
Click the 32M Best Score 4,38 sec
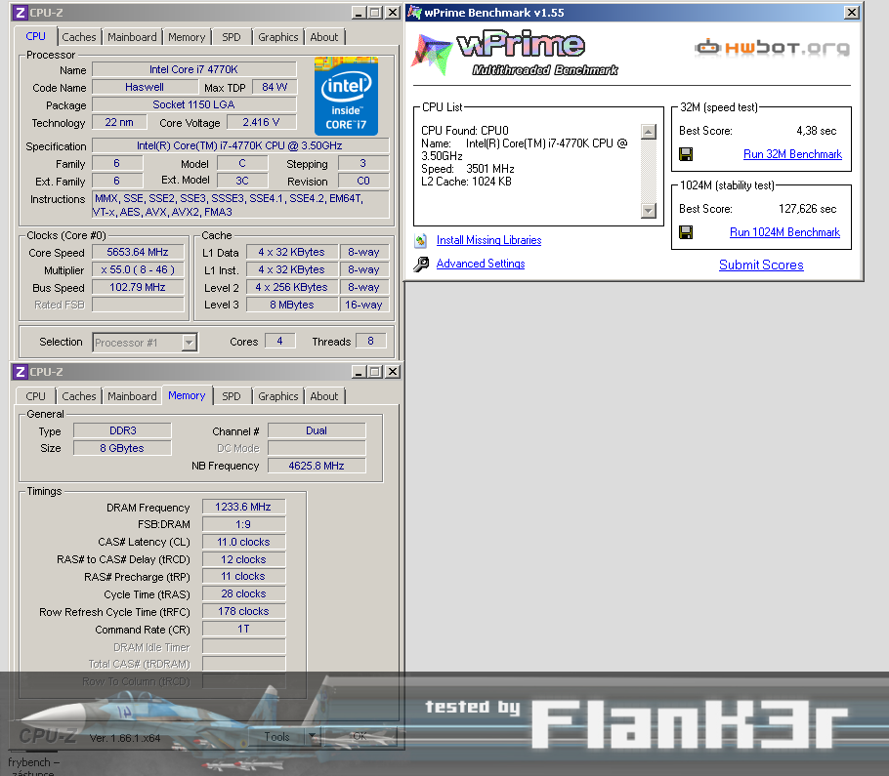(x=817, y=131)
